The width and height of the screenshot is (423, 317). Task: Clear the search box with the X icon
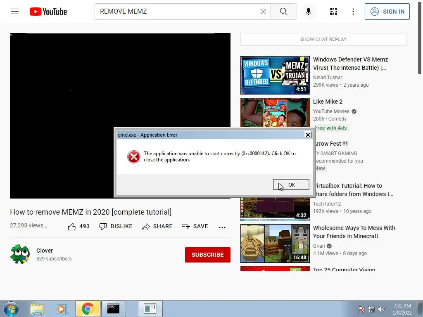[263, 12]
